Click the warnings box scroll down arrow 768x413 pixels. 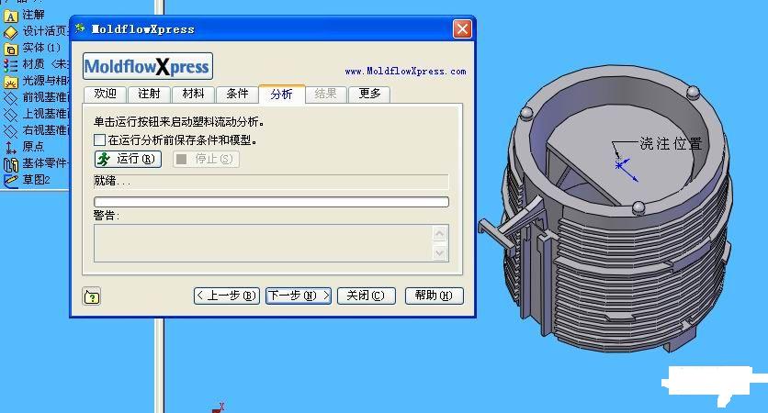coord(439,252)
